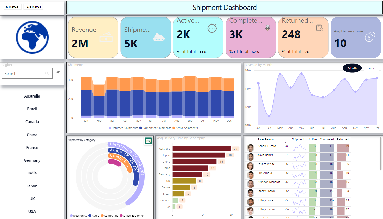This screenshot has height=219, width=383.
Task: Click the sort arrow under Sales Person header
Action: click(x=285, y=142)
